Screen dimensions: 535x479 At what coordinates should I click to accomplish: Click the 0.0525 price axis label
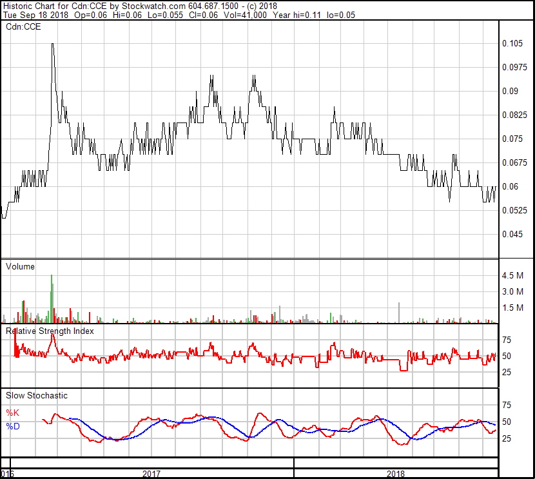(514, 211)
